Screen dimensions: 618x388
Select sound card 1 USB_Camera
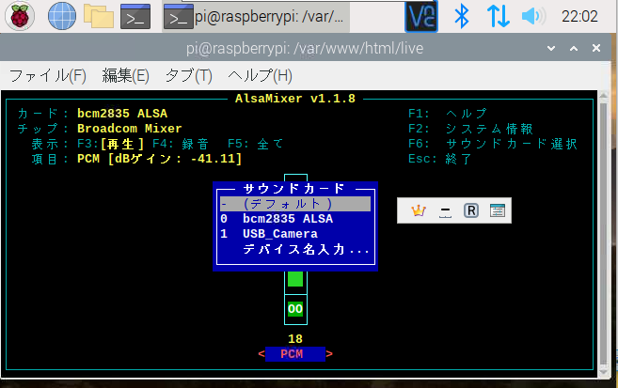(295, 234)
